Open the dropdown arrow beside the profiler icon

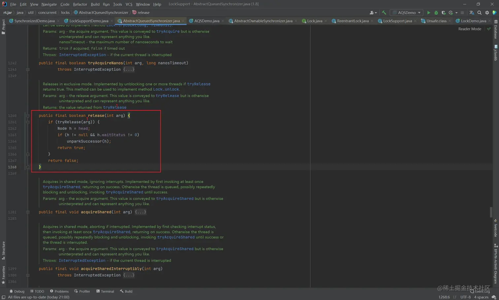coord(456,13)
